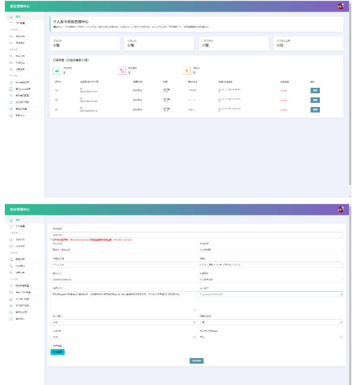Click the user avatar in the lower settings header
The height and width of the screenshot is (385, 357).
click(x=340, y=209)
